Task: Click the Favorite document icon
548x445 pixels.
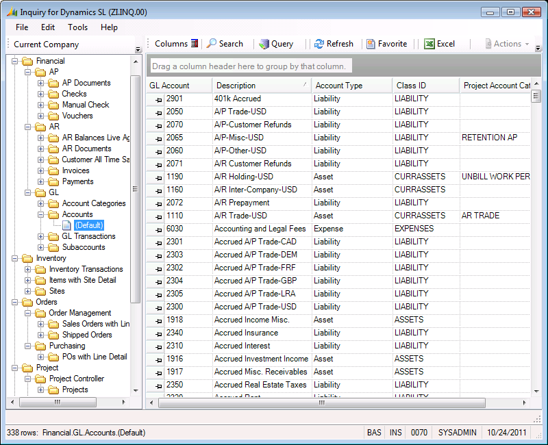Action: coord(371,44)
